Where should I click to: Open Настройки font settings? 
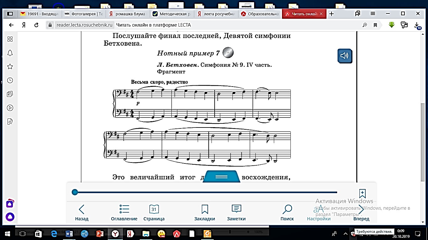click(x=319, y=212)
